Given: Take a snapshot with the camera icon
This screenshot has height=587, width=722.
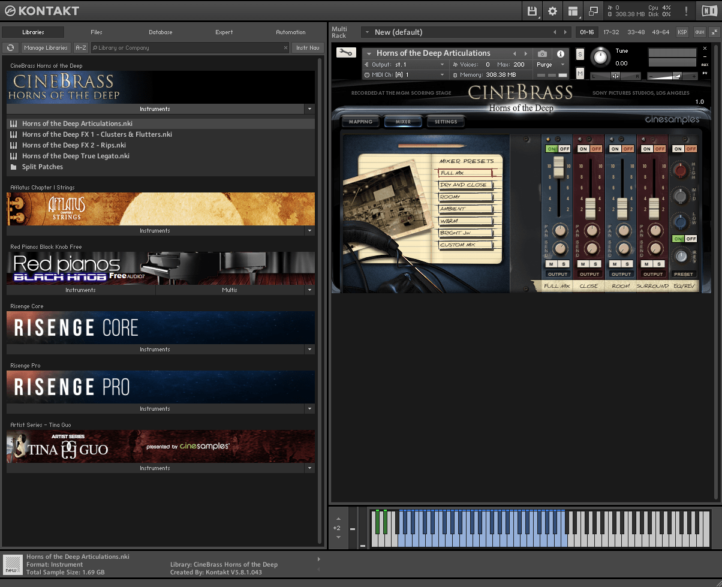Looking at the screenshot, I should pyautogui.click(x=542, y=53).
